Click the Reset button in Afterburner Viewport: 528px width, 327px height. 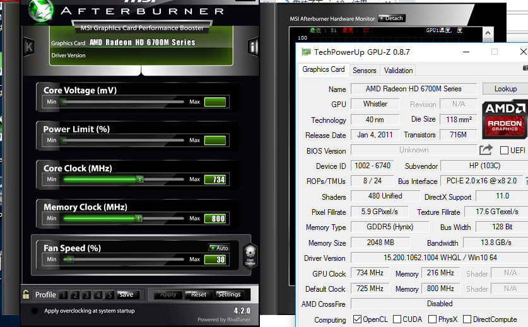(199, 295)
